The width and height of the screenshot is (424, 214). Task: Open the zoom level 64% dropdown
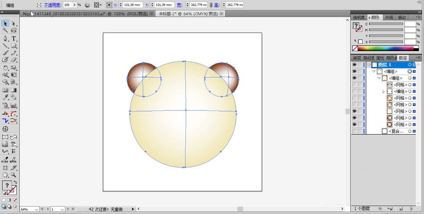(x=36, y=209)
